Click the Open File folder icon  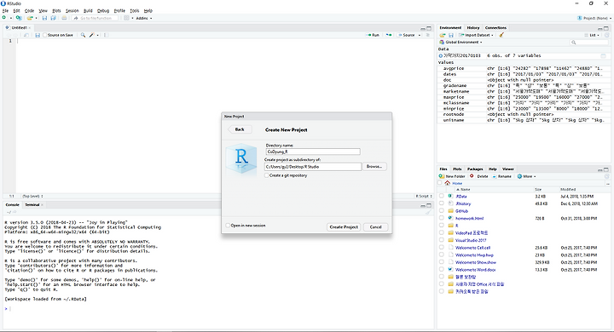click(x=30, y=18)
